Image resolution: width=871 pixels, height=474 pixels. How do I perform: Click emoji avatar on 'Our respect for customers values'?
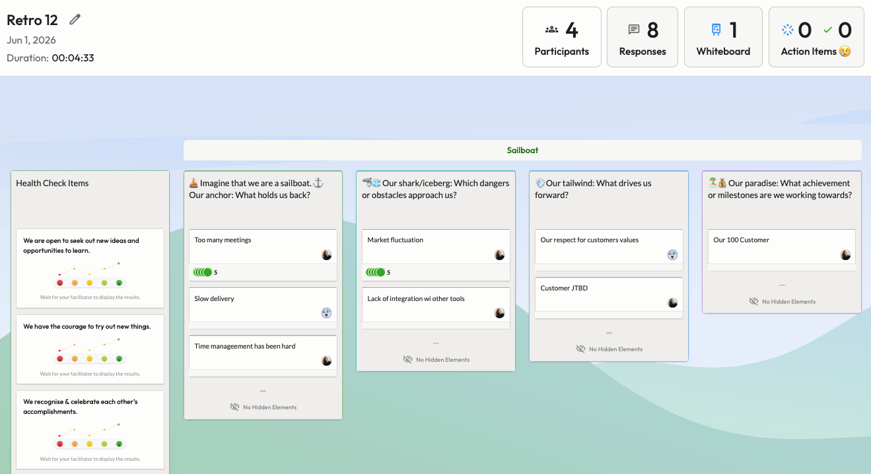tap(672, 255)
